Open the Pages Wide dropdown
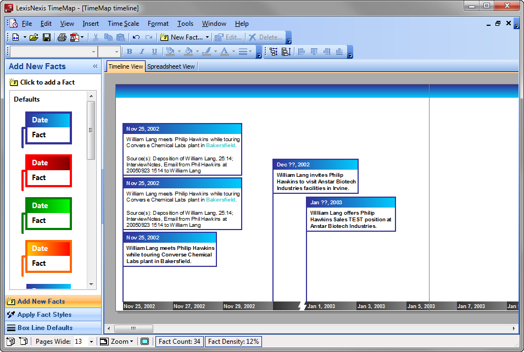The image size is (524, 352). point(91,342)
